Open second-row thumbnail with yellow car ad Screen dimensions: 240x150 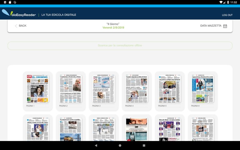pos(71,129)
